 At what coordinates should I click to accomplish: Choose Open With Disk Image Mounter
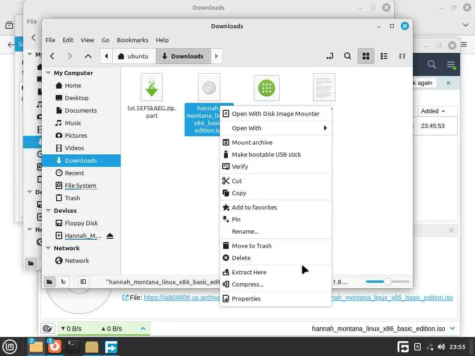pos(276,114)
